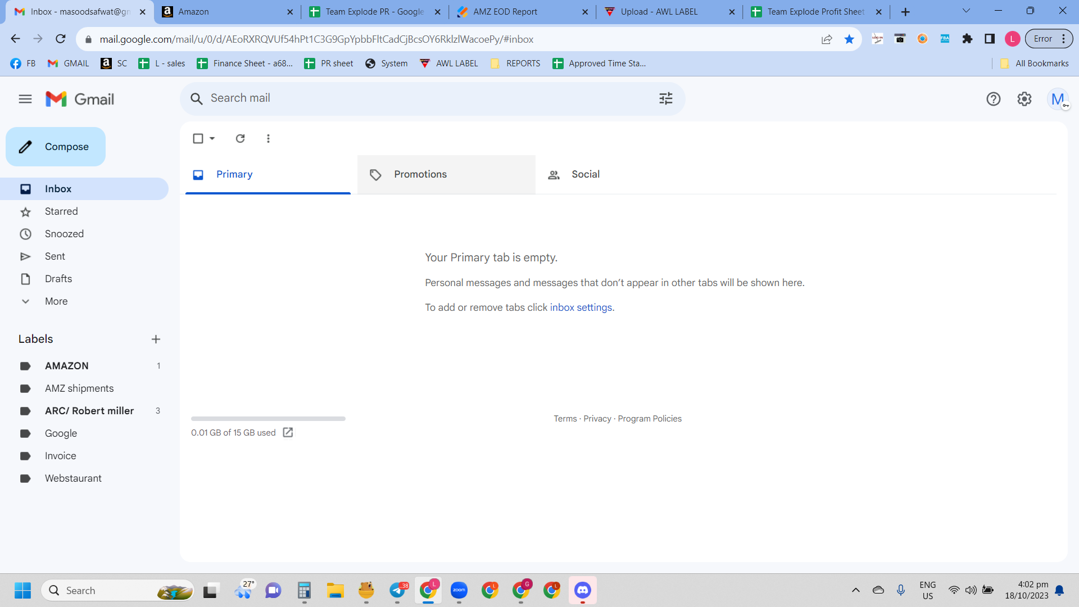Open storage management external link icon
The height and width of the screenshot is (607, 1079).
(288, 432)
